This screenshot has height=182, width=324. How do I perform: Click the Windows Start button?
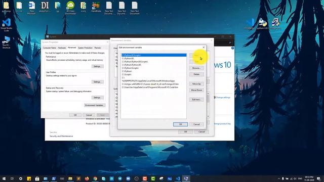tap(4, 178)
